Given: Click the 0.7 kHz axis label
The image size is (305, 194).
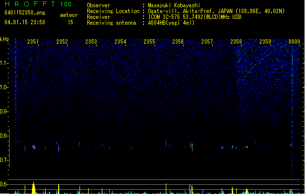Looking at the screenshot, I should click(x=4, y=160).
